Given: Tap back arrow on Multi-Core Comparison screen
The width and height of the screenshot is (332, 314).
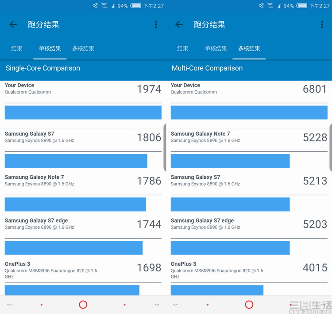Looking at the screenshot, I should tap(179, 25).
